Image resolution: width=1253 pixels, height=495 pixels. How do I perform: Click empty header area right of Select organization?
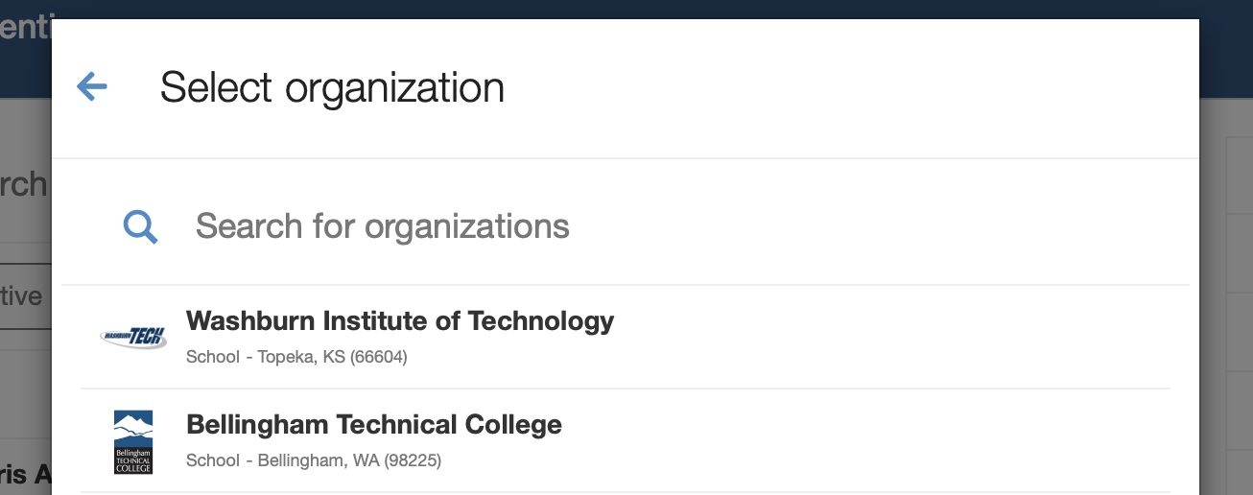tap(844, 87)
